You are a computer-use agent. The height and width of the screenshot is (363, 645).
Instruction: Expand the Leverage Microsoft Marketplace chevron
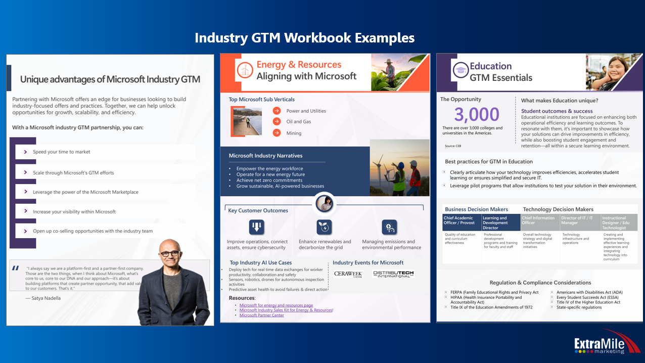(24, 192)
